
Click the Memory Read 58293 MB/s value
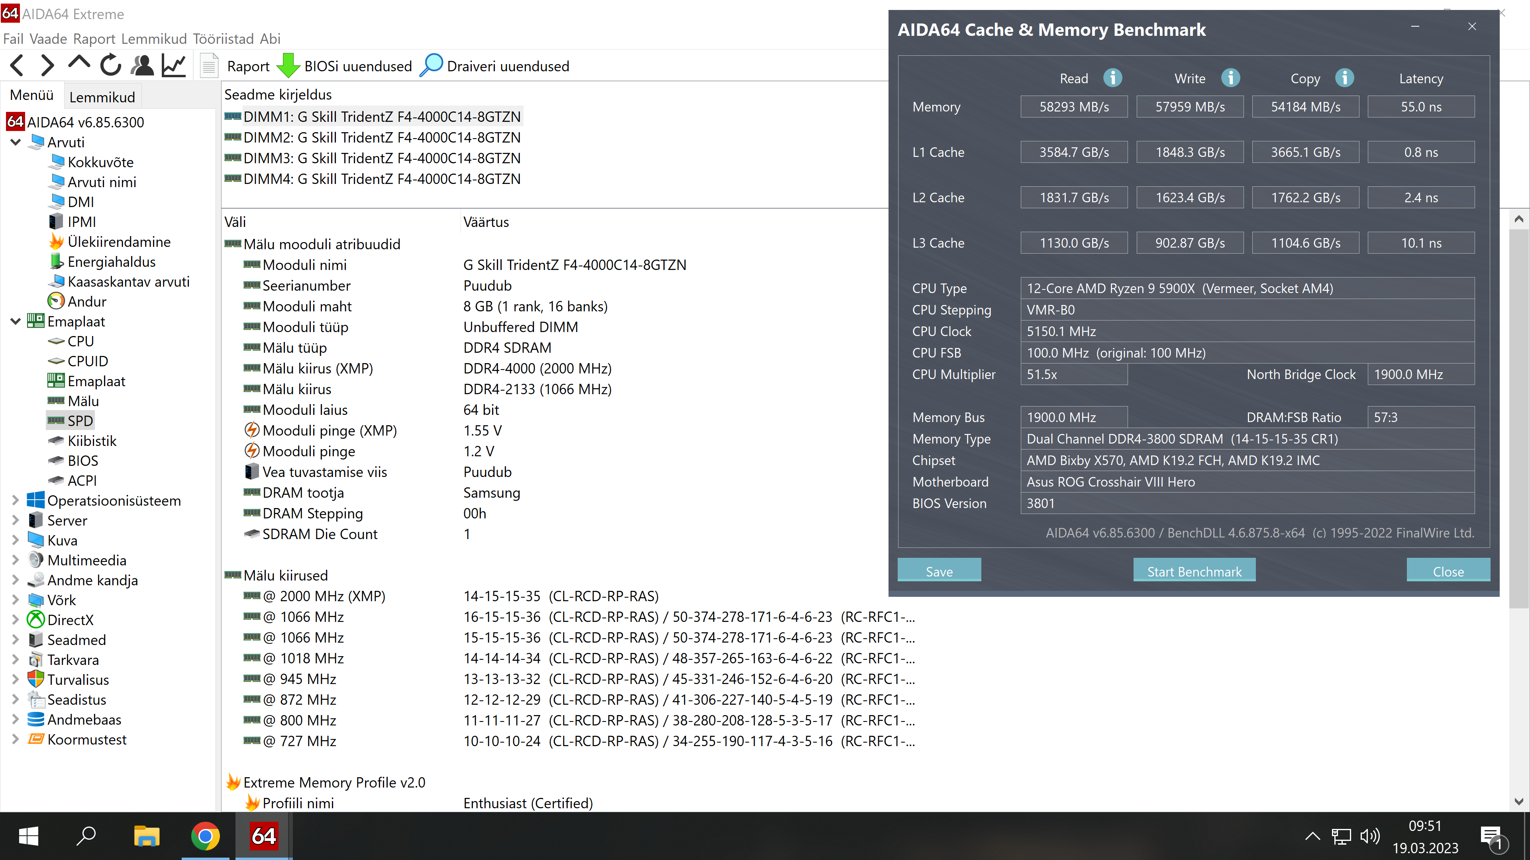pyautogui.click(x=1074, y=107)
